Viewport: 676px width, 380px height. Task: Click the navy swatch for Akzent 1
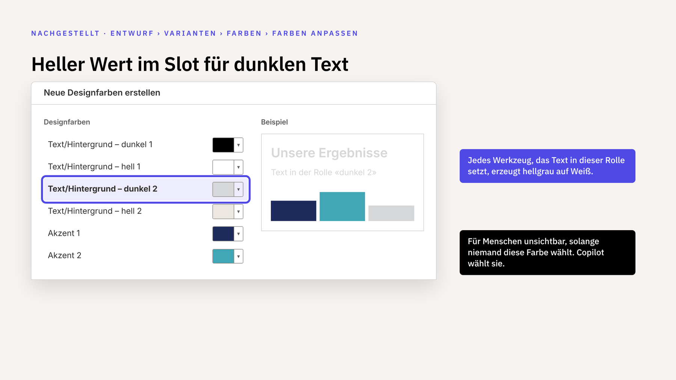coord(223,234)
